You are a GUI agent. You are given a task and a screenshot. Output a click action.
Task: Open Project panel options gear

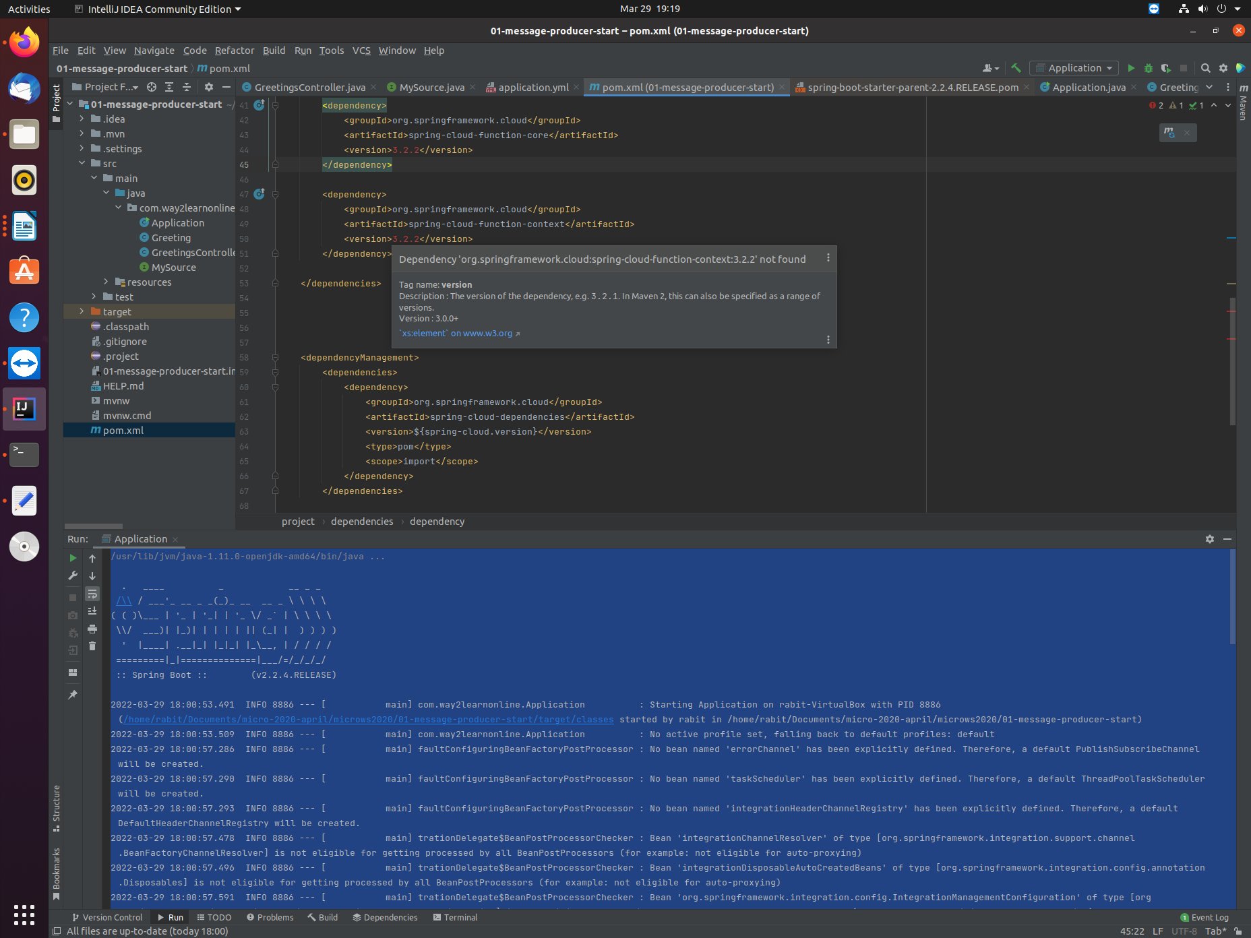pos(209,87)
